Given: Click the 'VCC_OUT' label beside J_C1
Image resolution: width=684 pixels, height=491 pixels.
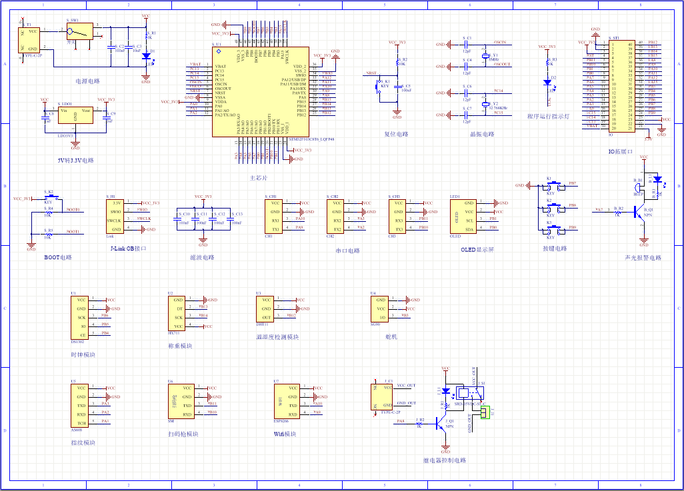Looking at the screenshot, I should click(406, 386).
